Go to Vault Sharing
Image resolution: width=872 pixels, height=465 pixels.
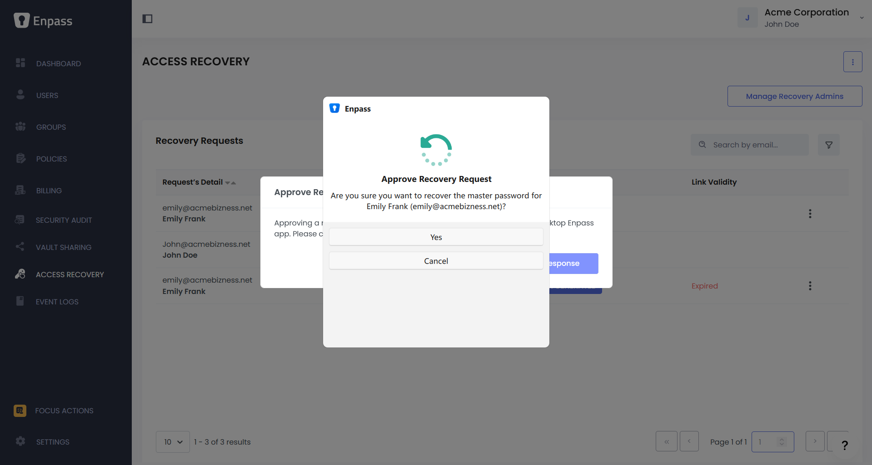point(64,247)
